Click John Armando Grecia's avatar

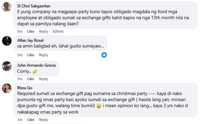pos(7,66)
